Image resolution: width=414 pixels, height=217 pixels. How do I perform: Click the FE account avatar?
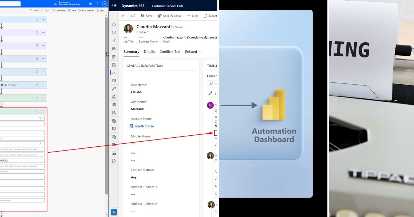pyautogui.click(x=104, y=4)
